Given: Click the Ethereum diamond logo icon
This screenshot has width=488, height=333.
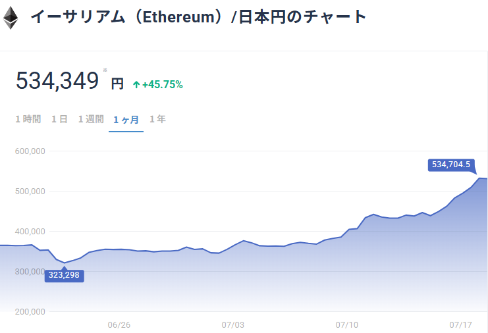Looking at the screenshot, I should (x=11, y=18).
